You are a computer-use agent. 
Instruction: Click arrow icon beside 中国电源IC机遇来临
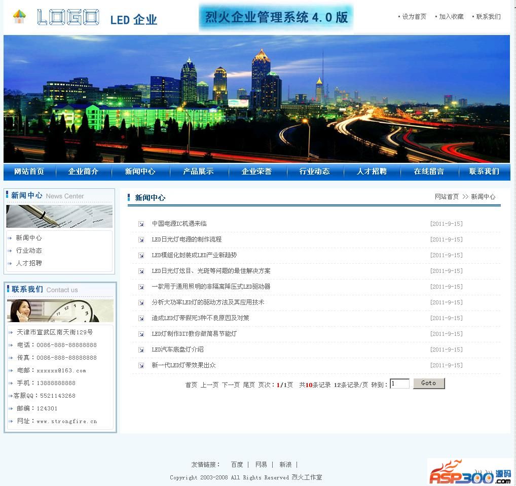coord(141,224)
